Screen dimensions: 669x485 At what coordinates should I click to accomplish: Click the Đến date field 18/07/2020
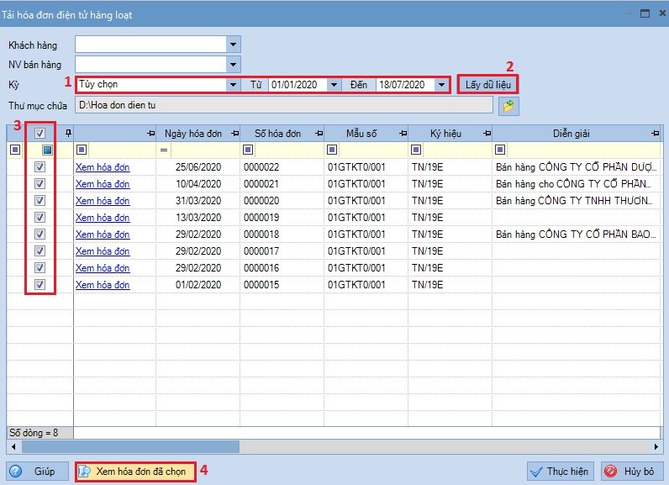tap(405, 84)
